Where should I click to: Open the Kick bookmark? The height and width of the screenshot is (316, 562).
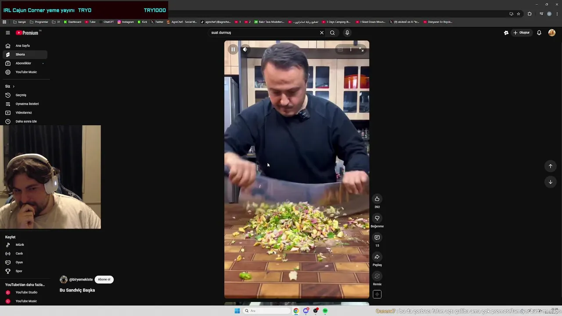tap(142, 22)
